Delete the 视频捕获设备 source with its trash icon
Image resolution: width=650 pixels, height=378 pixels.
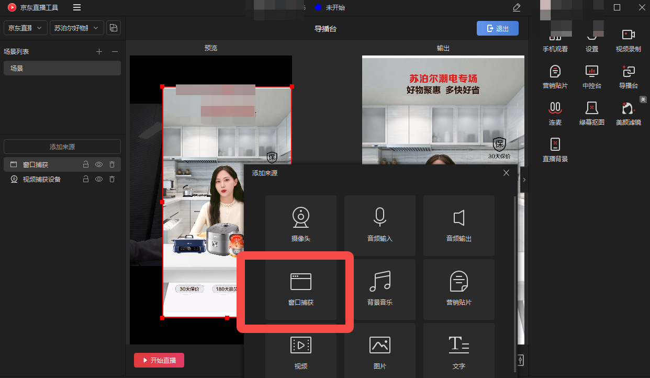112,179
